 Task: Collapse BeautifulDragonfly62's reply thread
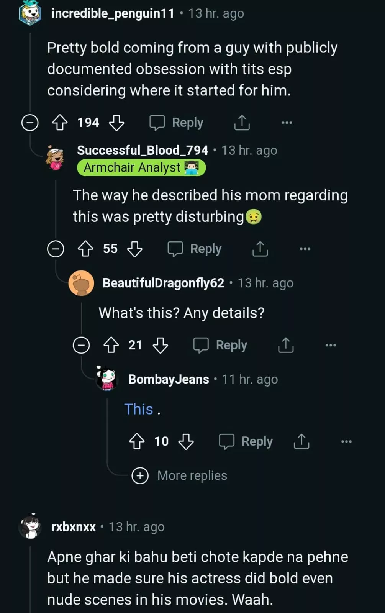81,345
